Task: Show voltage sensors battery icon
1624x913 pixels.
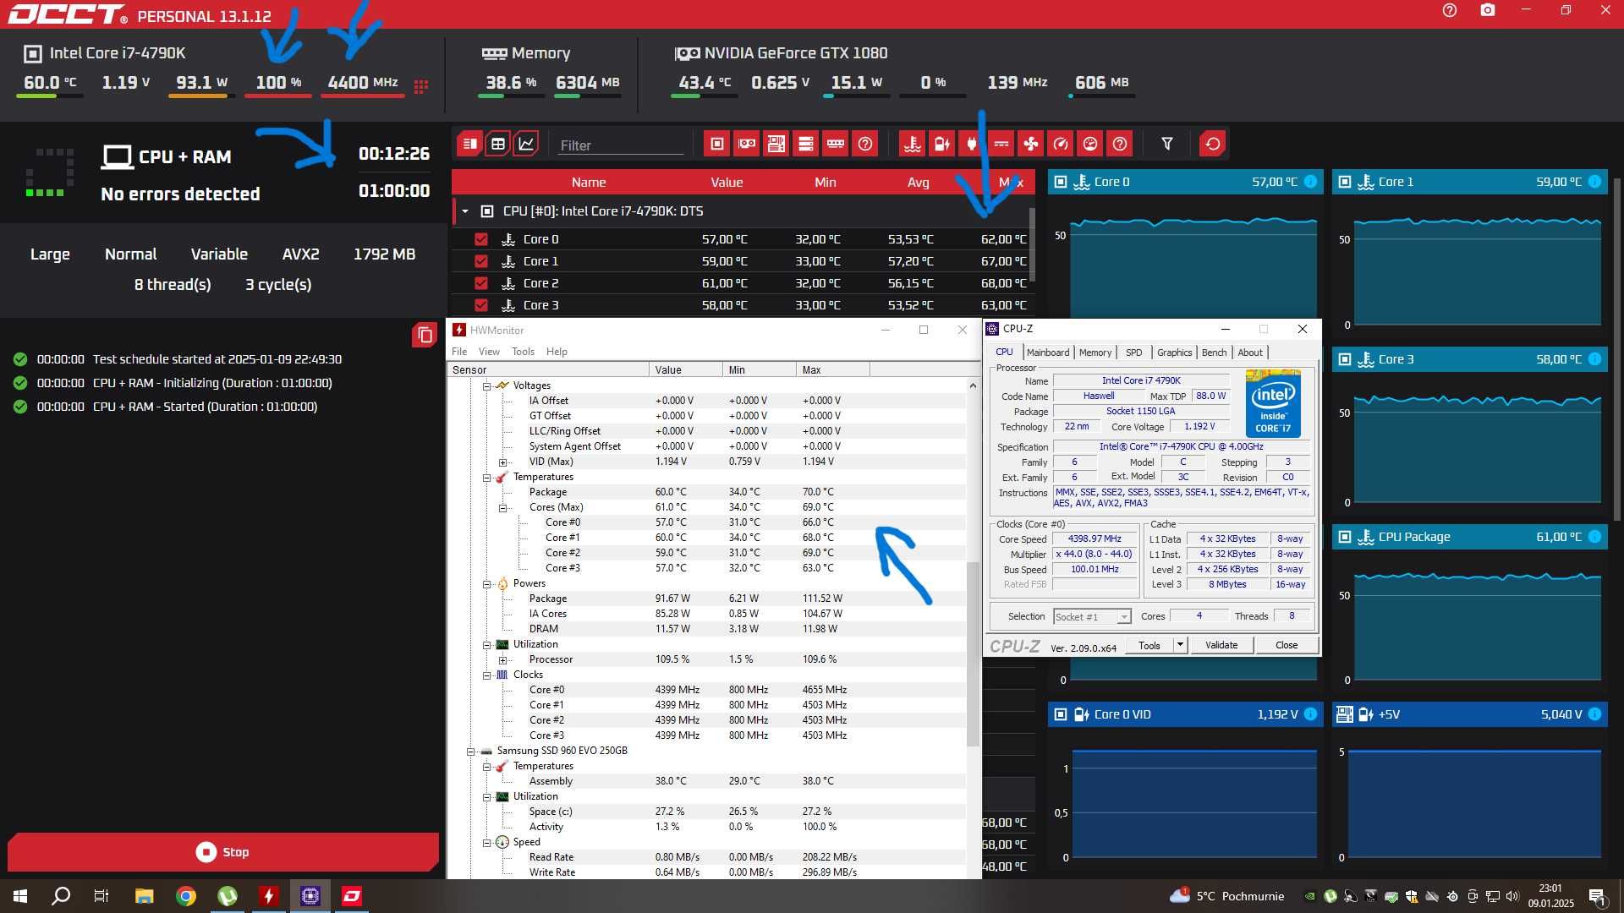Action: (941, 144)
